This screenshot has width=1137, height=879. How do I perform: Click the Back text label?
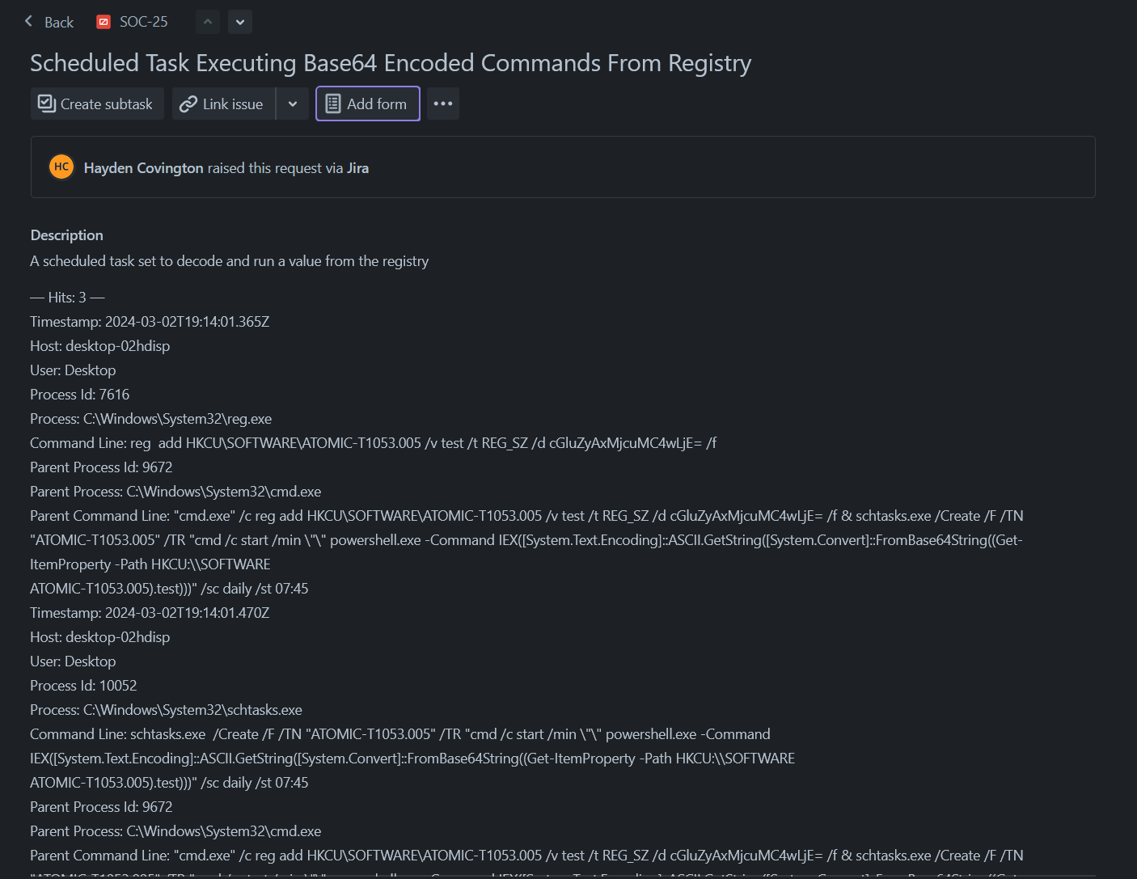click(x=59, y=23)
